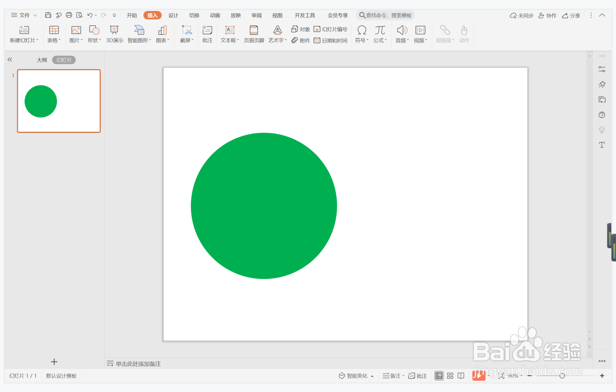Select the 幻灯片 panel view pill
The image size is (616, 392).
pos(64,60)
